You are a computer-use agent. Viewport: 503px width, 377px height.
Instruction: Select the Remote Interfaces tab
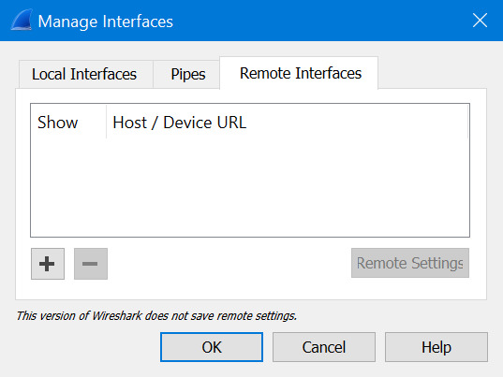point(300,73)
